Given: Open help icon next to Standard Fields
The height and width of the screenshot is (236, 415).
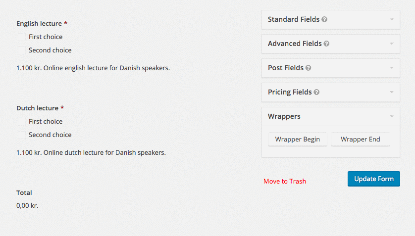Looking at the screenshot, I should (x=324, y=20).
